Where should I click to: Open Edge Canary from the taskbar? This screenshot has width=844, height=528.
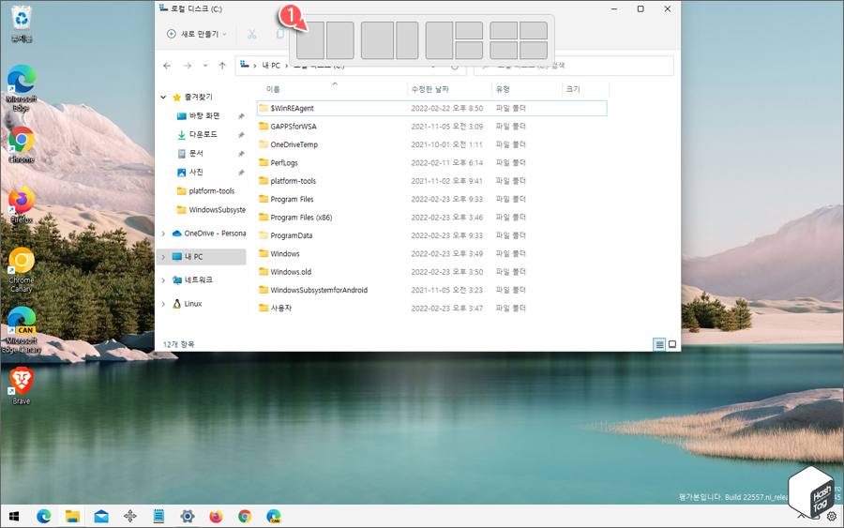pos(274,517)
